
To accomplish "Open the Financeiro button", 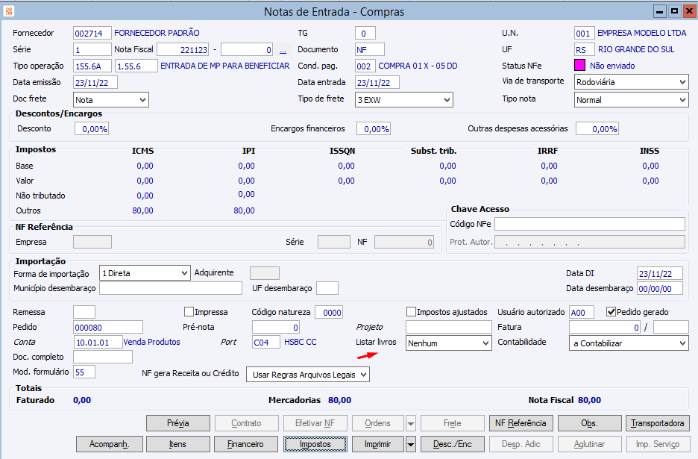I will 245,444.
